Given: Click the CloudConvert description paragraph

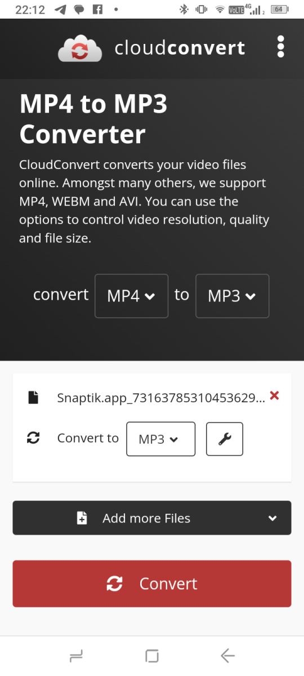Looking at the screenshot, I should 144,201.
